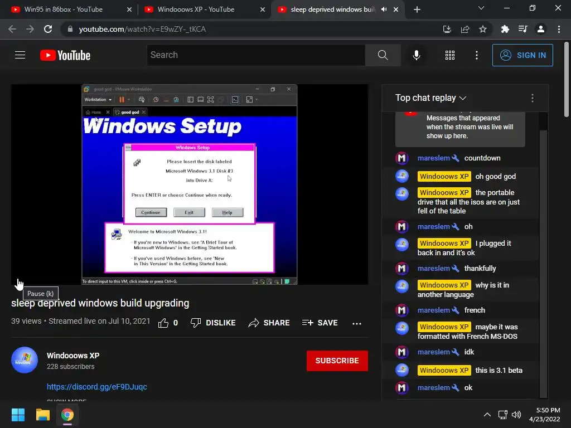The width and height of the screenshot is (571, 428).
Task: Click the address bar URL
Action: tap(142, 29)
